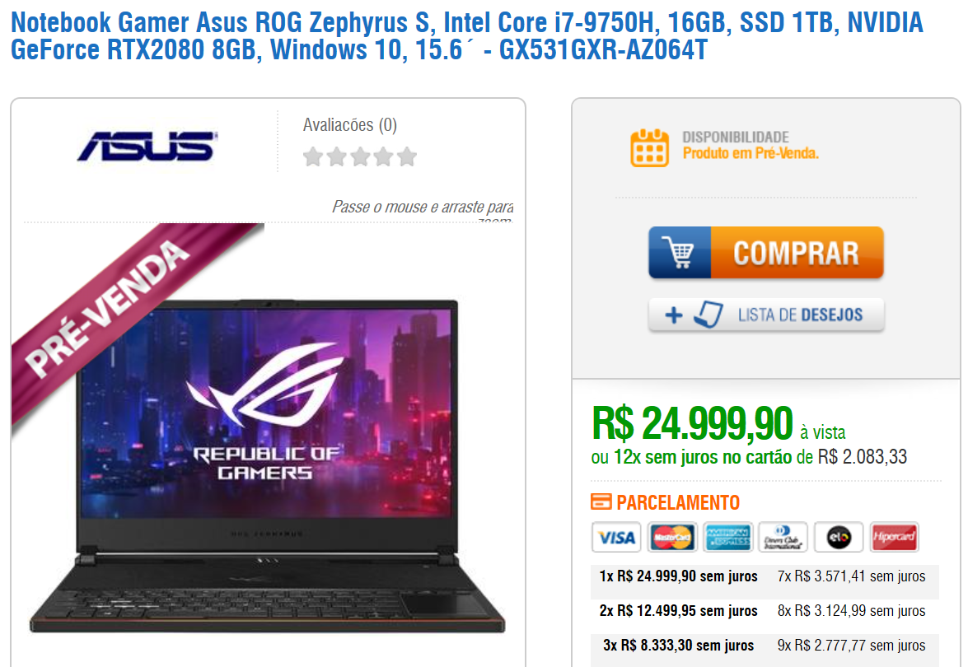Screen dimensions: 968x667
Task: Select the Elo card icon
Action: pos(839,537)
